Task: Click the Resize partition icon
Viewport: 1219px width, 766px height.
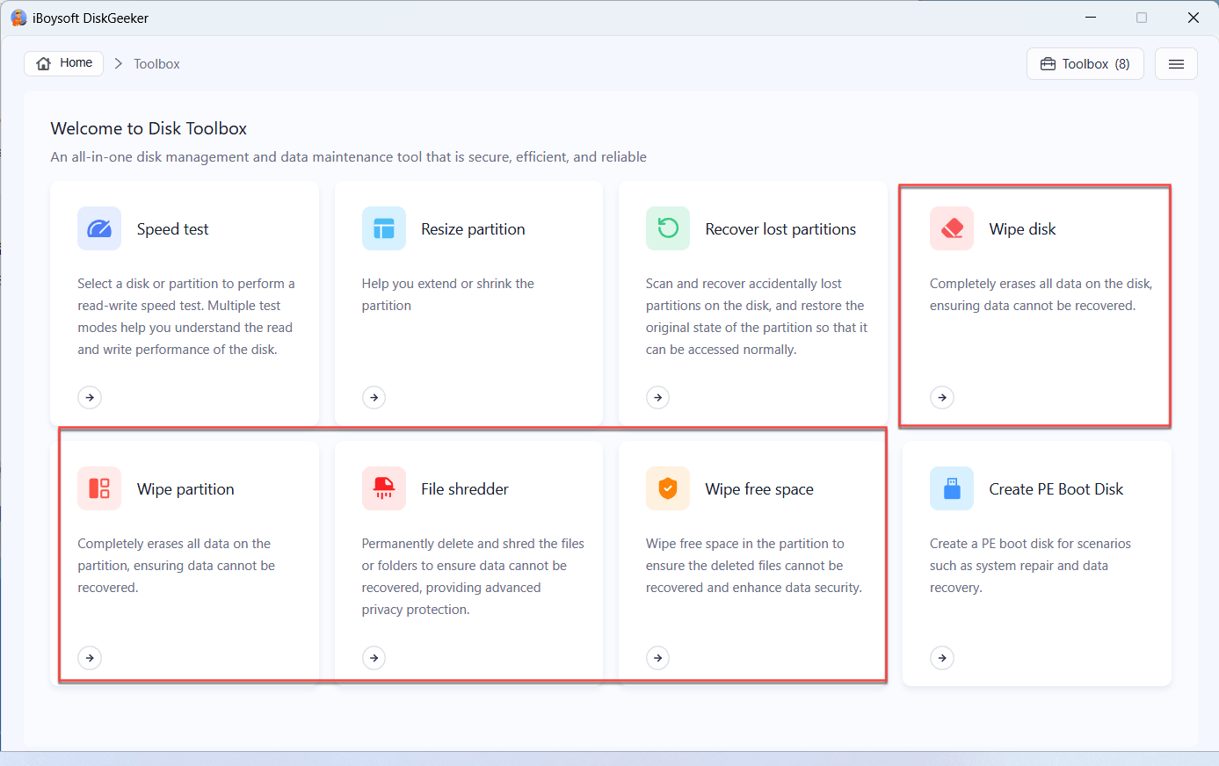Action: tap(384, 228)
